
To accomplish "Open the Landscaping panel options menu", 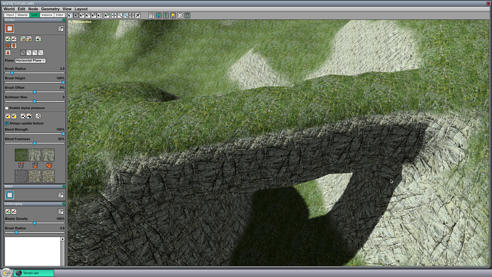I will point(60,211).
